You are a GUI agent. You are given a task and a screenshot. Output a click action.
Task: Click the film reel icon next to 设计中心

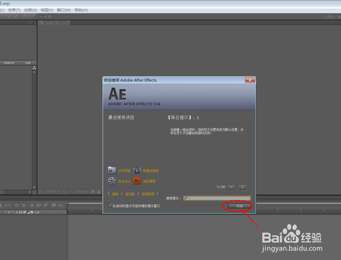(112, 181)
